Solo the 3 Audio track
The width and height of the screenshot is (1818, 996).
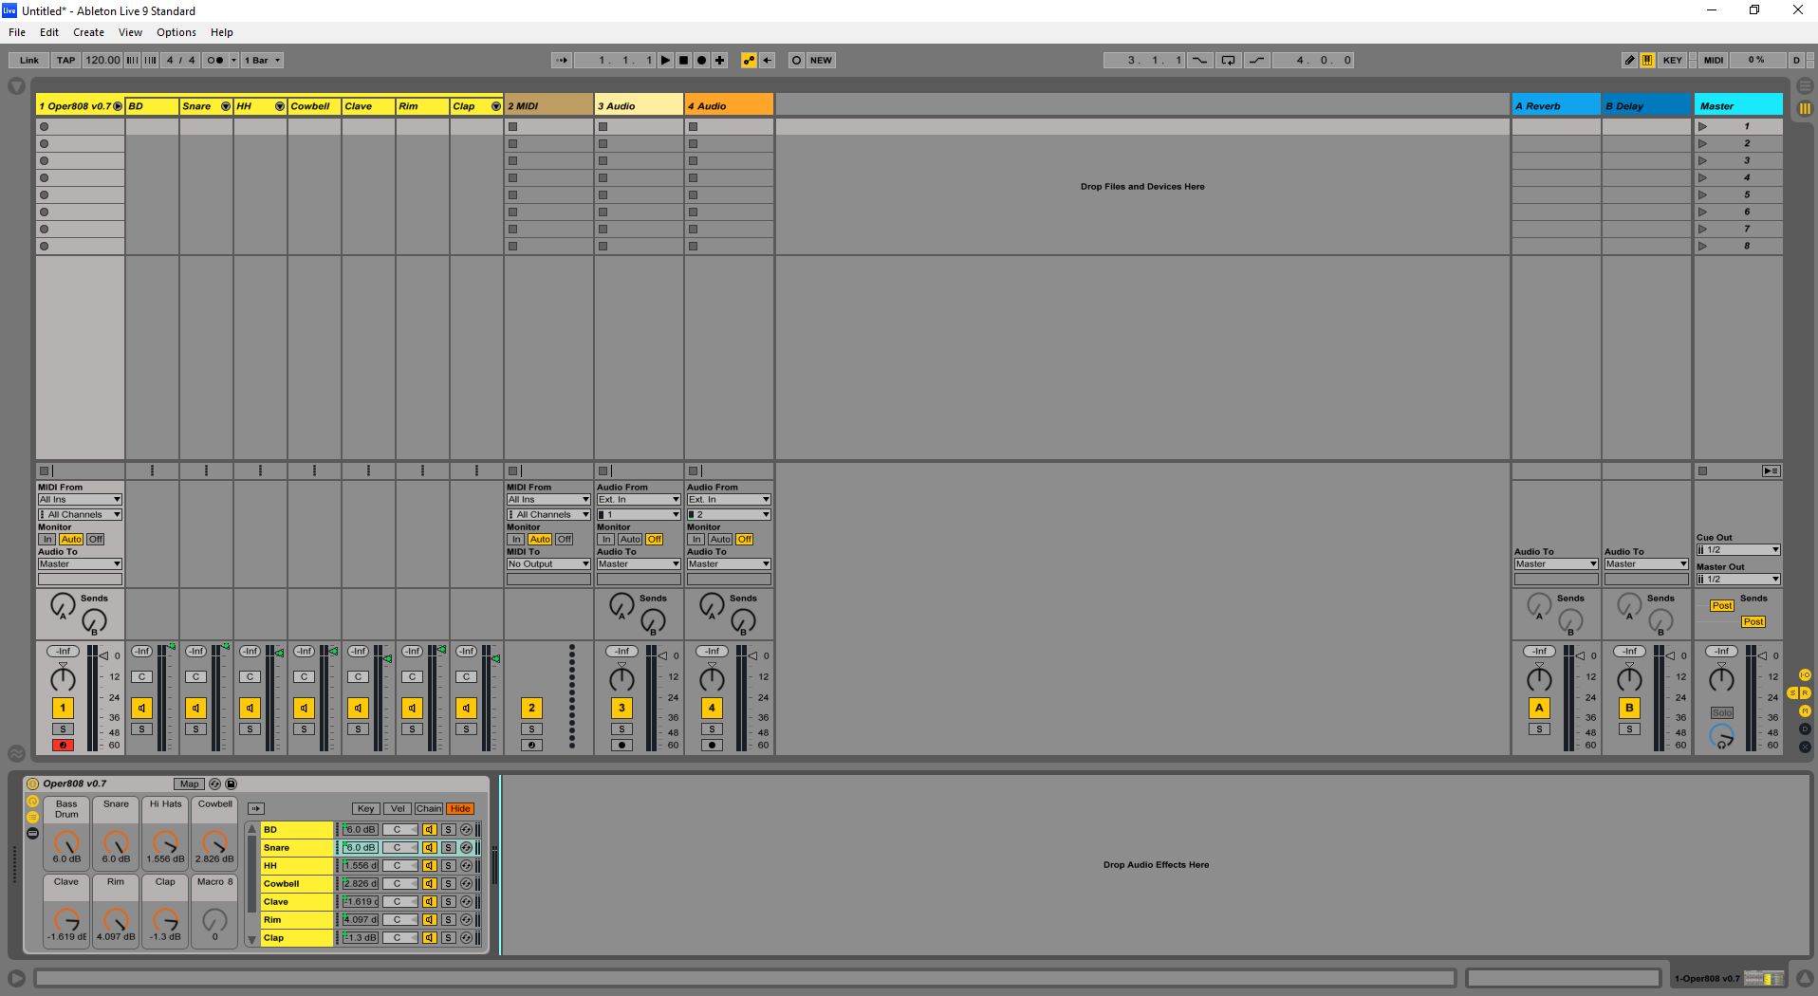[x=621, y=729]
